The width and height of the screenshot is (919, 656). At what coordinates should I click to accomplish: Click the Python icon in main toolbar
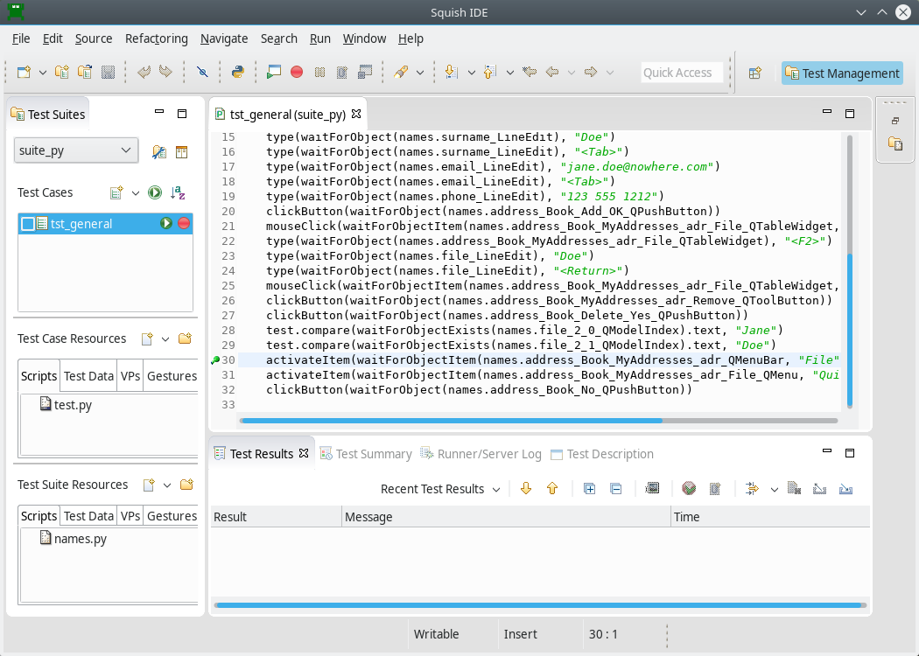(237, 73)
